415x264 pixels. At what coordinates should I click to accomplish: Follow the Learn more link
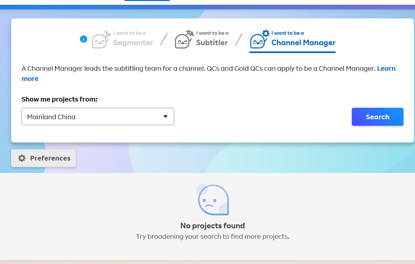click(x=386, y=68)
